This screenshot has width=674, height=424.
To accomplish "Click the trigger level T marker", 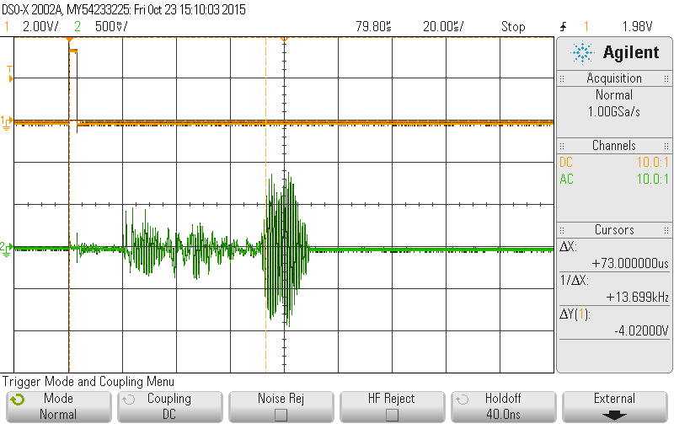I will click(x=10, y=74).
